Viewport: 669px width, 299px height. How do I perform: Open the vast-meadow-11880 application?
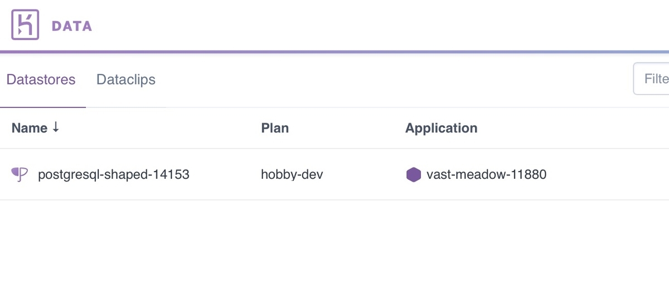click(x=486, y=175)
